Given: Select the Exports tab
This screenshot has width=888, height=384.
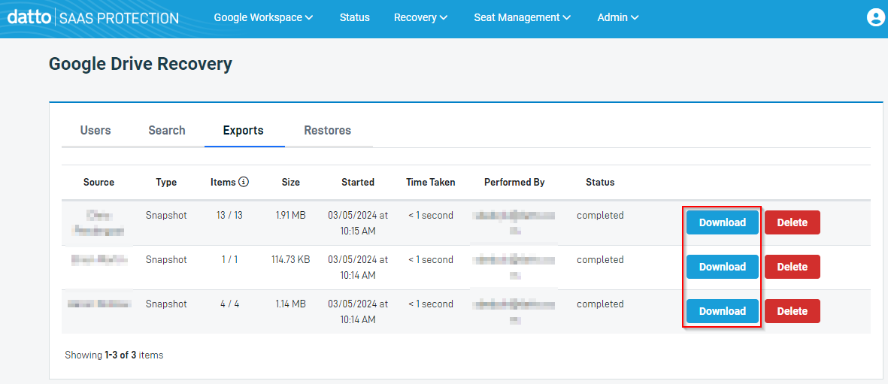Looking at the screenshot, I should tap(244, 130).
